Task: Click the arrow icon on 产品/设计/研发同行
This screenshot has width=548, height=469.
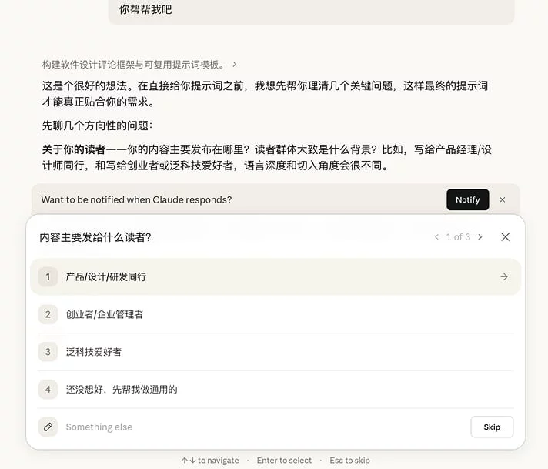Action: click(x=503, y=277)
